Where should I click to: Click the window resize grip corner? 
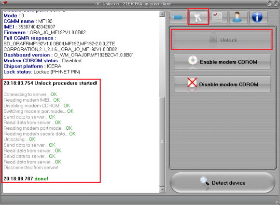(x=277, y=202)
